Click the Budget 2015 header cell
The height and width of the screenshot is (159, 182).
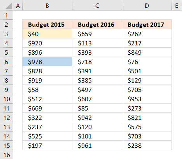[x=47, y=24]
